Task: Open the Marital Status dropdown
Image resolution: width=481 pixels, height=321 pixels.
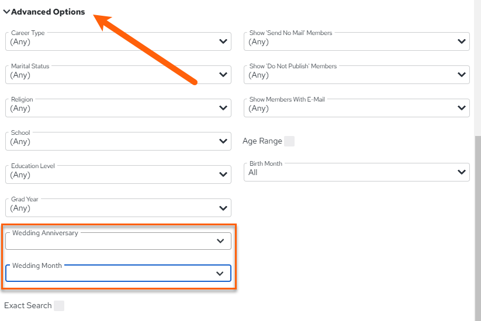Action: point(118,75)
